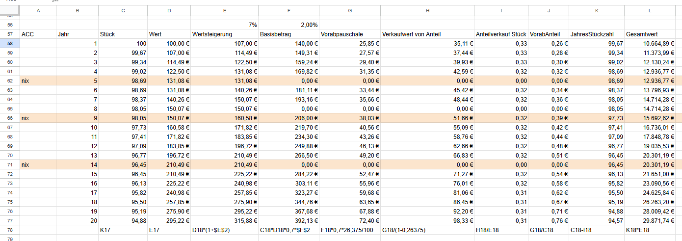
Task: Click 'Verkaufwert von Anteil' header cell
Action: [x=427, y=34]
